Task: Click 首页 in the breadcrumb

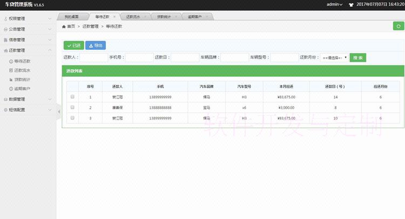Action: [x=71, y=26]
